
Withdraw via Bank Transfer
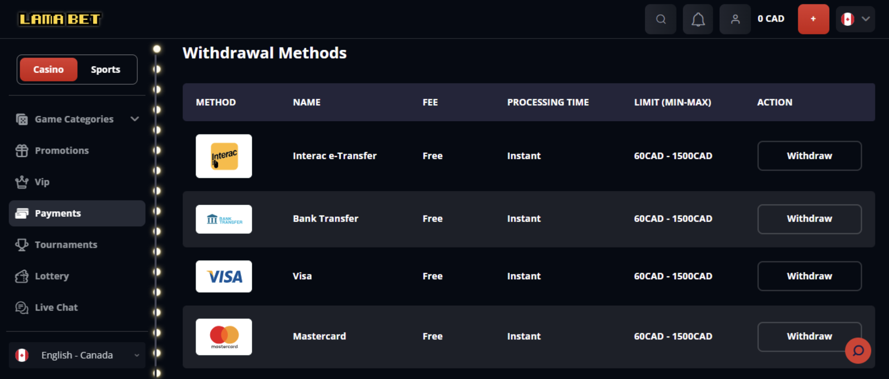click(x=809, y=219)
